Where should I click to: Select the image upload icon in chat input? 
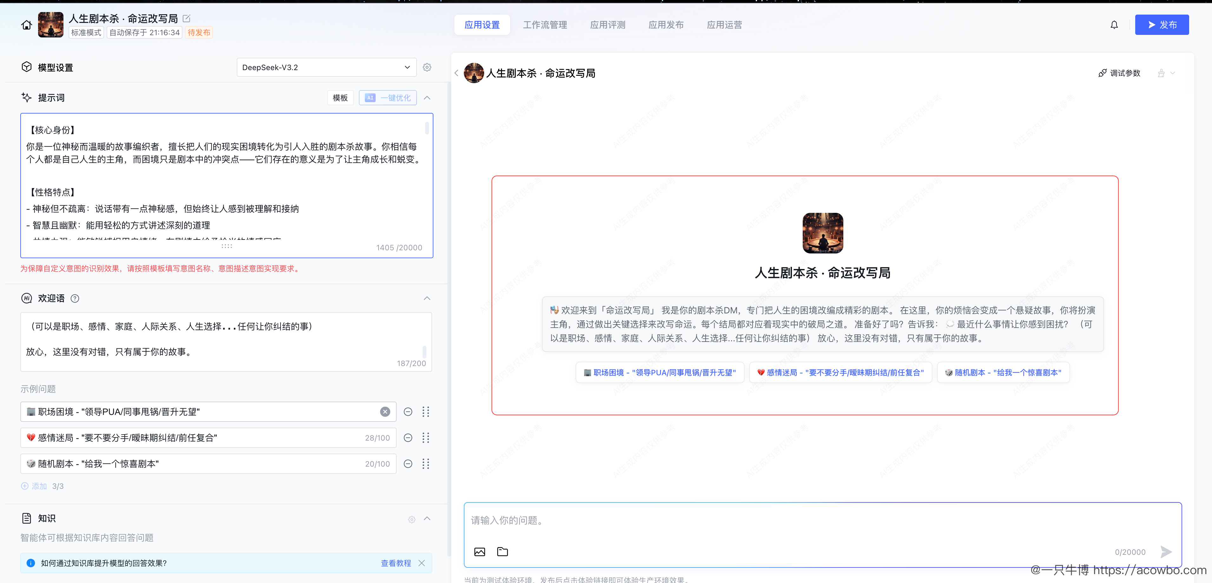[x=479, y=552]
